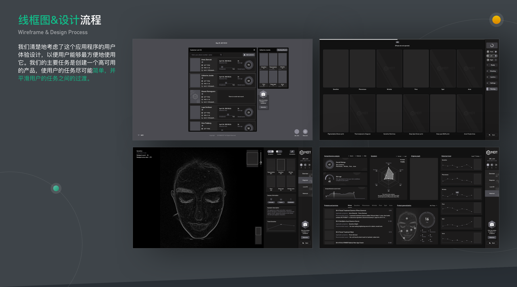Click the Skin age 45 gauge
The image size is (517, 287).
(329, 179)
